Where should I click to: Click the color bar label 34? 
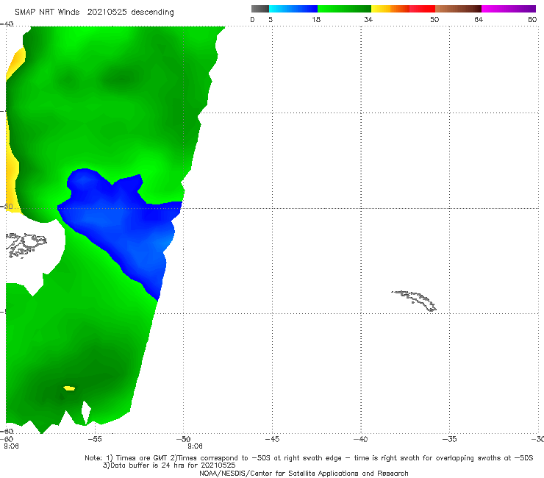click(368, 20)
